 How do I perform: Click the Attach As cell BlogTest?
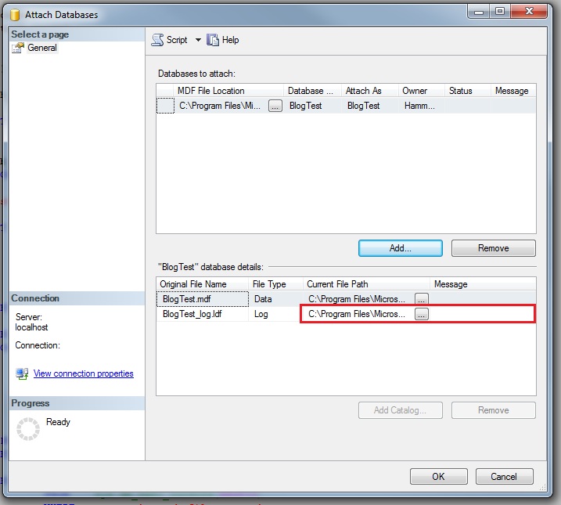364,106
